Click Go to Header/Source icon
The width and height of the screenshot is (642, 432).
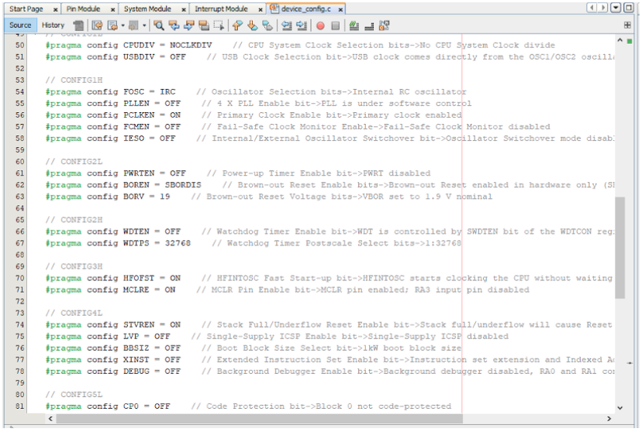click(x=384, y=26)
